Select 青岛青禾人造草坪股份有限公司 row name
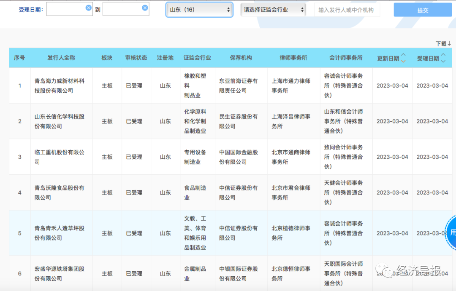This screenshot has height=291, width=456. (x=60, y=233)
